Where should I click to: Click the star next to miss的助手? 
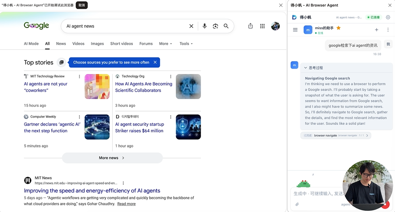click(x=339, y=28)
